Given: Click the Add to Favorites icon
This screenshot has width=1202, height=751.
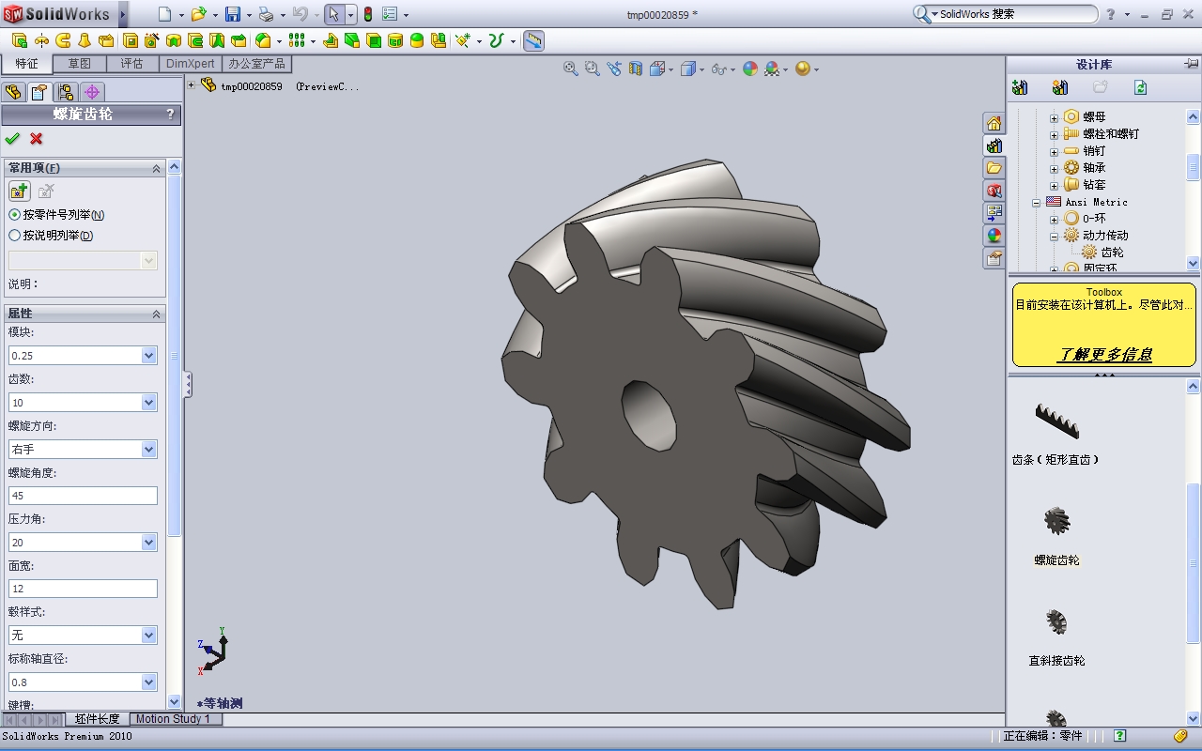Looking at the screenshot, I should coord(19,192).
